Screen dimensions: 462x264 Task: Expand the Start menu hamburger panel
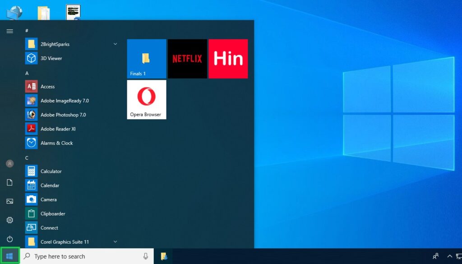coord(9,31)
